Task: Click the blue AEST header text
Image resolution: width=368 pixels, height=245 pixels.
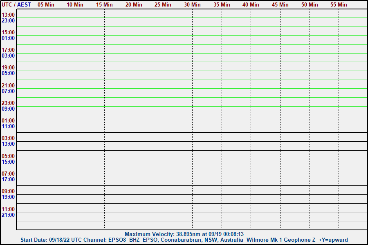Action: point(24,4)
